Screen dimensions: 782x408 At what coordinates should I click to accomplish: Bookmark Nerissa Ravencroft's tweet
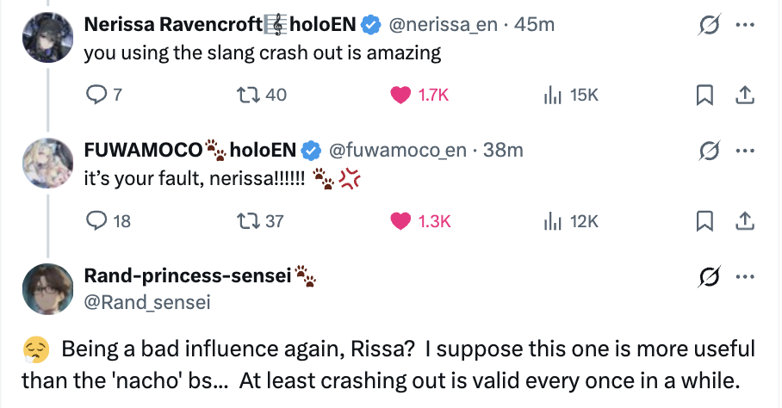(705, 95)
